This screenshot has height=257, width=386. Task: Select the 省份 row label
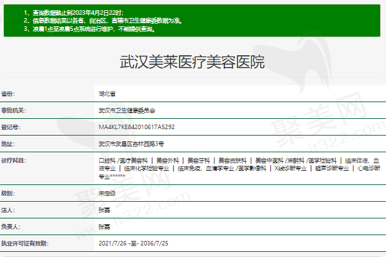[8, 93]
